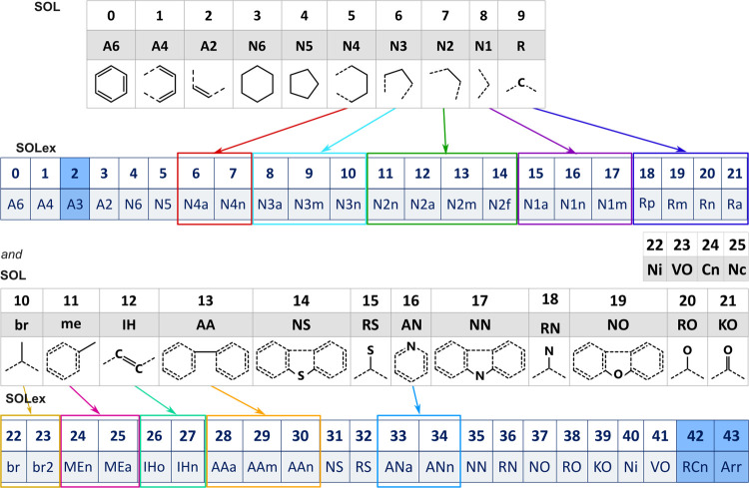Click the nitrogen branch structure under RN
Viewport: 749px width, 488px height.
[x=549, y=362]
